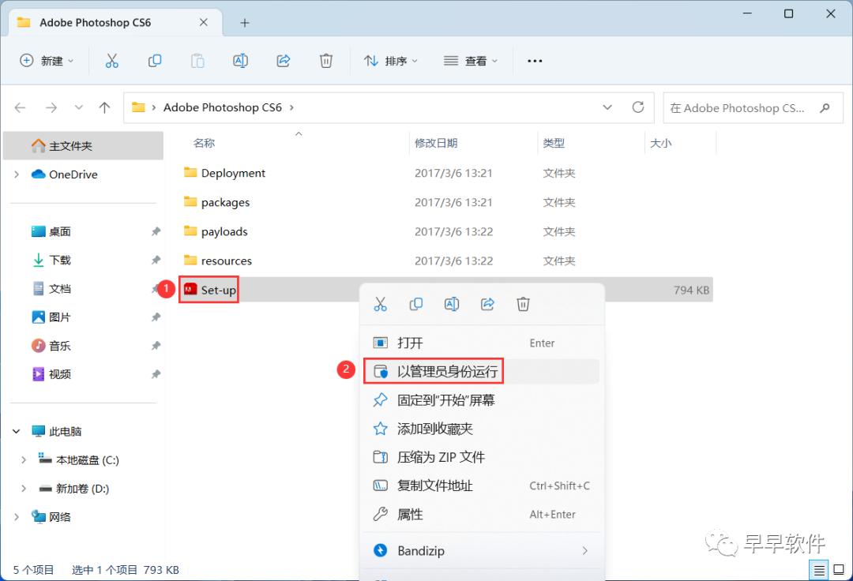853x581 pixels.
Task: Click the delete icon in the context menu
Action: (x=523, y=304)
